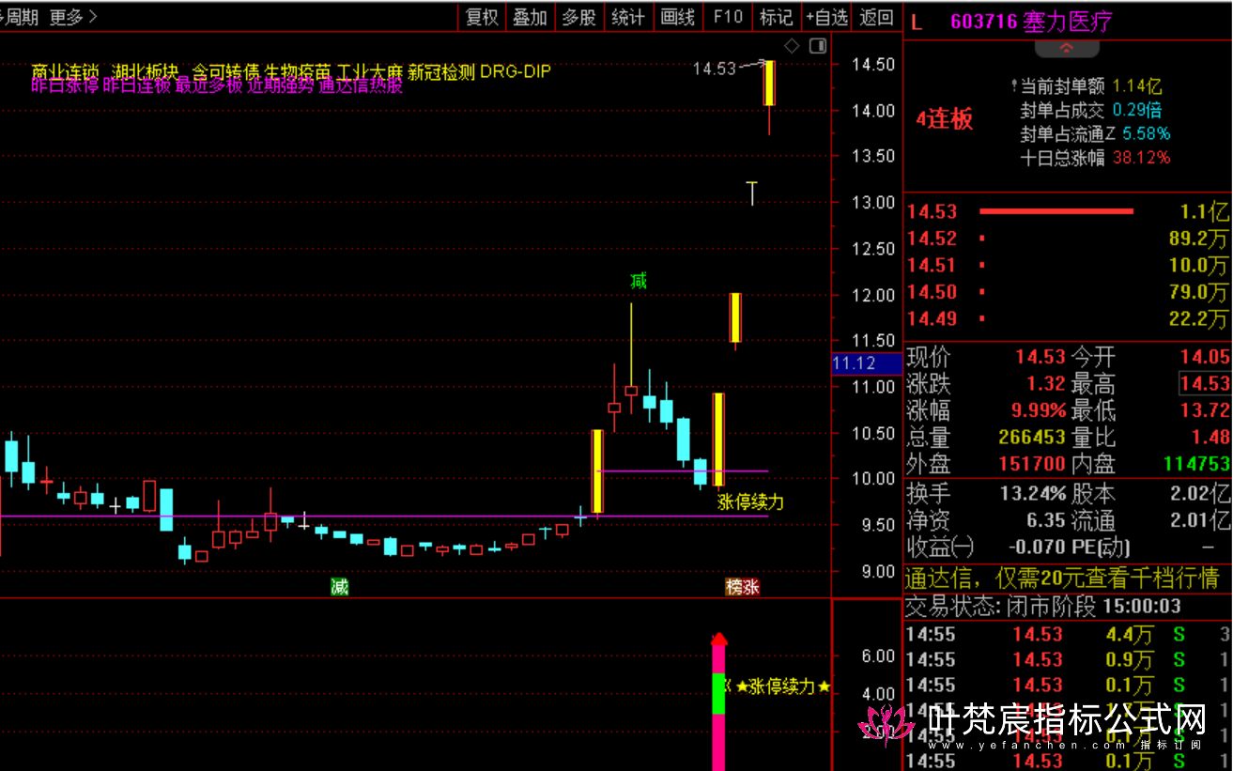Select the 多股 multi-stock view

click(579, 17)
